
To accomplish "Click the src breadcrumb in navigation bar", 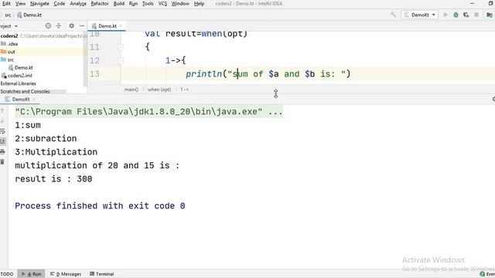I will [8, 15].
